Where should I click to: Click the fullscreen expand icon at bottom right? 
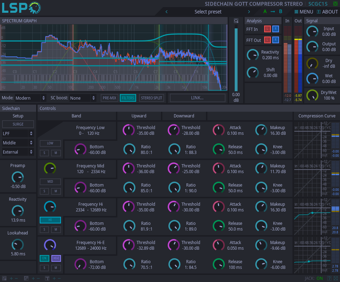pos(336,278)
